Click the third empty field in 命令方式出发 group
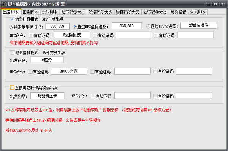This screenshot has width=228, height=151. coord(194,71)
